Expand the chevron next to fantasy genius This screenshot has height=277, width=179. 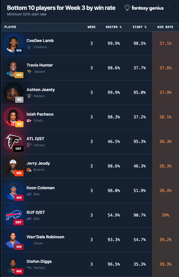(x=170, y=7)
